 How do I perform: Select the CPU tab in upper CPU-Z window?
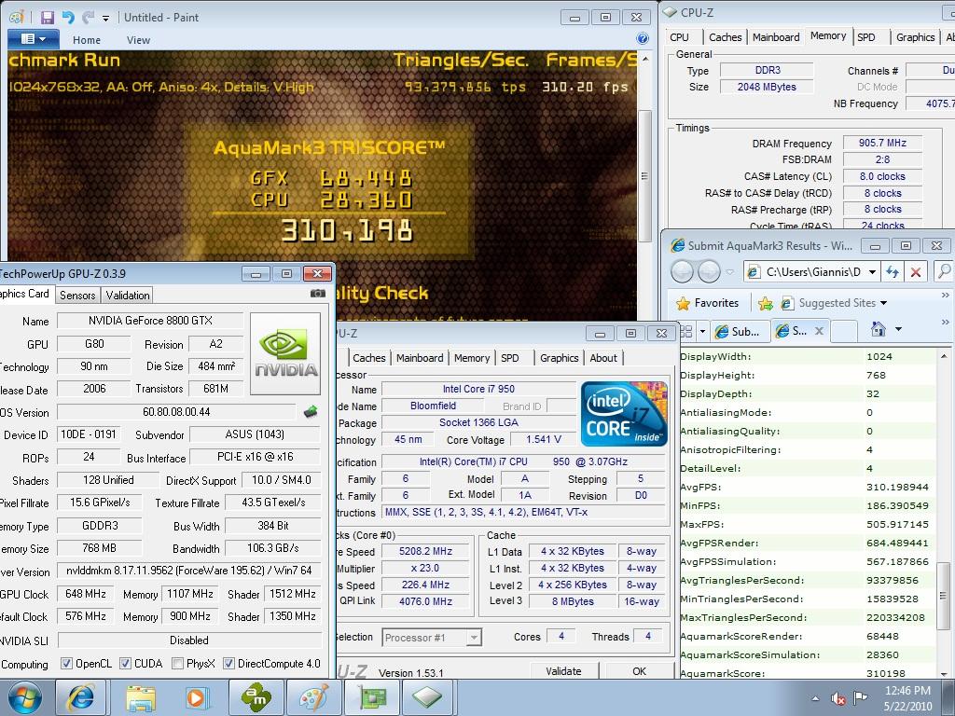coord(680,37)
